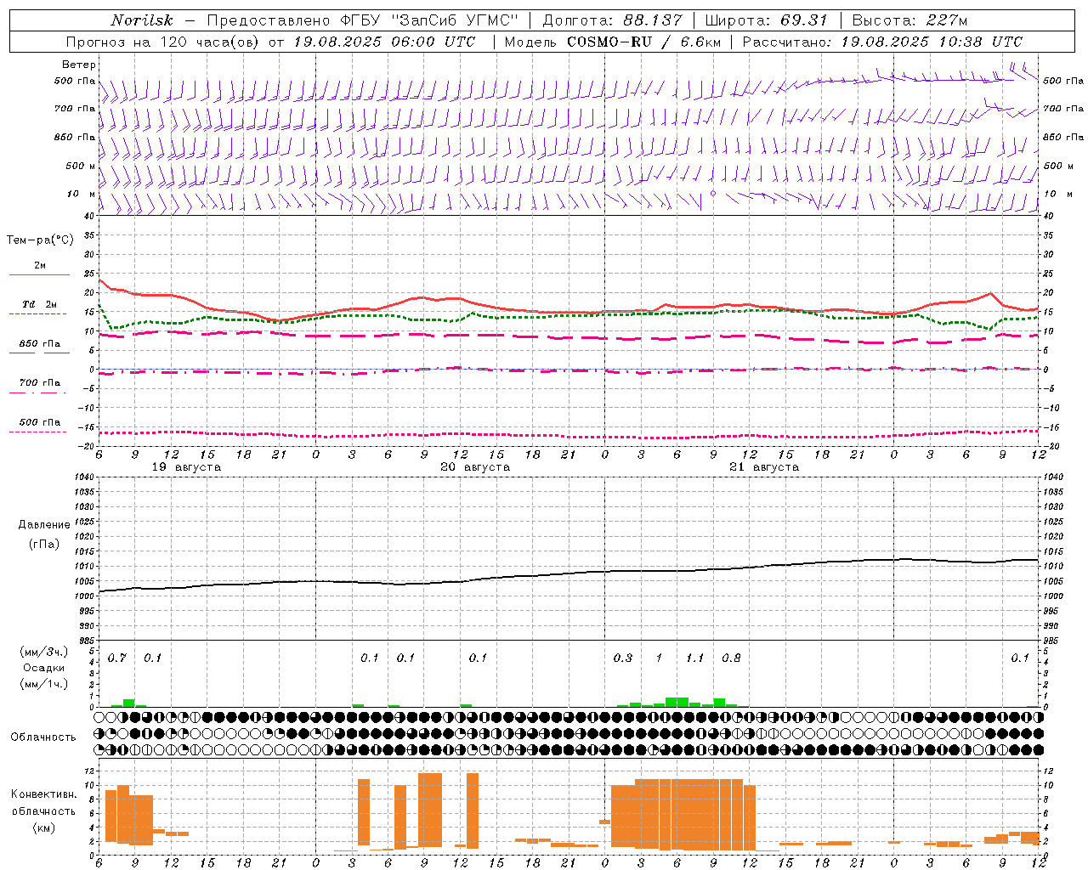The image size is (1088, 870).
Task: Select the "Давление" pressure label
Action: pyautogui.click(x=44, y=525)
